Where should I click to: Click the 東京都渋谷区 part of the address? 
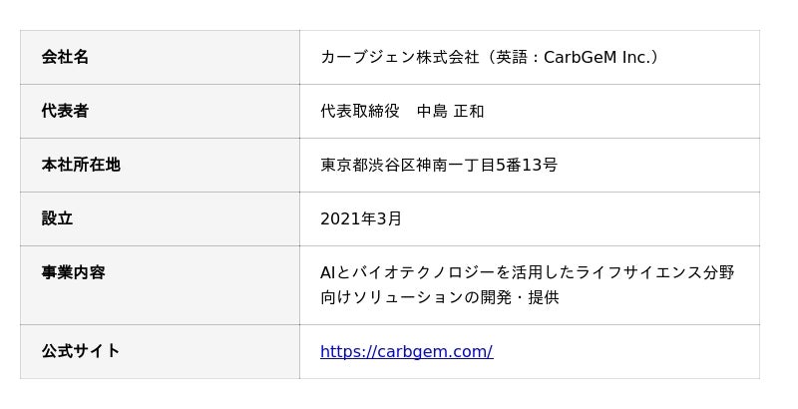368,165
